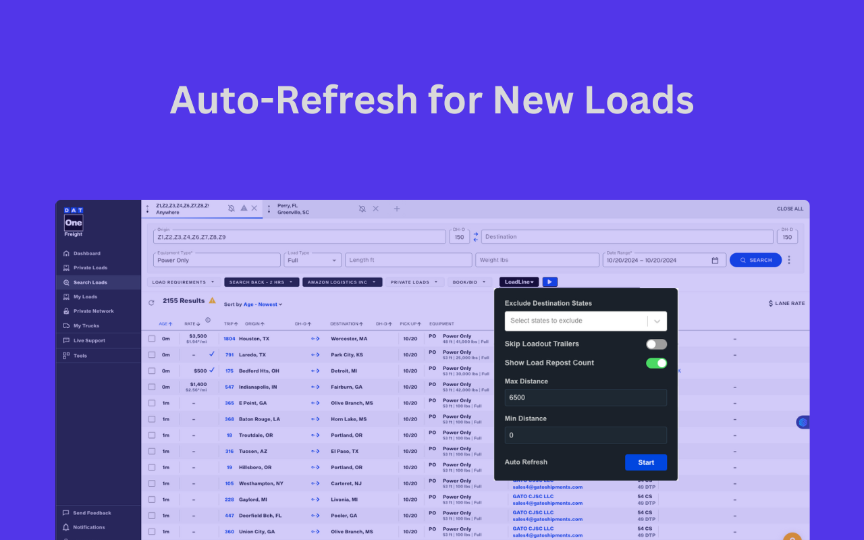Open the Select states to exclude dropdown
This screenshot has height=540, width=864.
(x=585, y=321)
